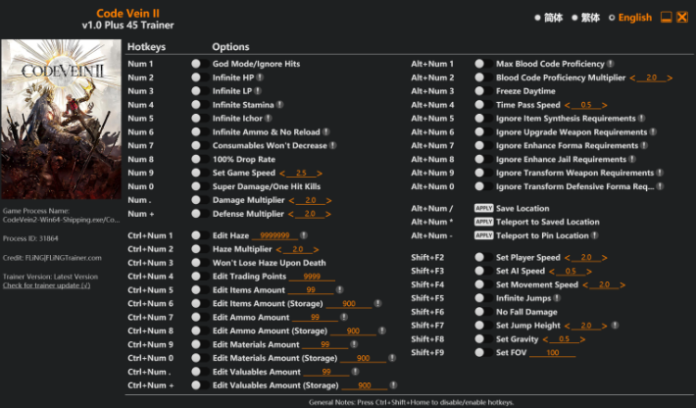696x408 pixels.
Task: Click the Options column header
Action: click(x=230, y=47)
